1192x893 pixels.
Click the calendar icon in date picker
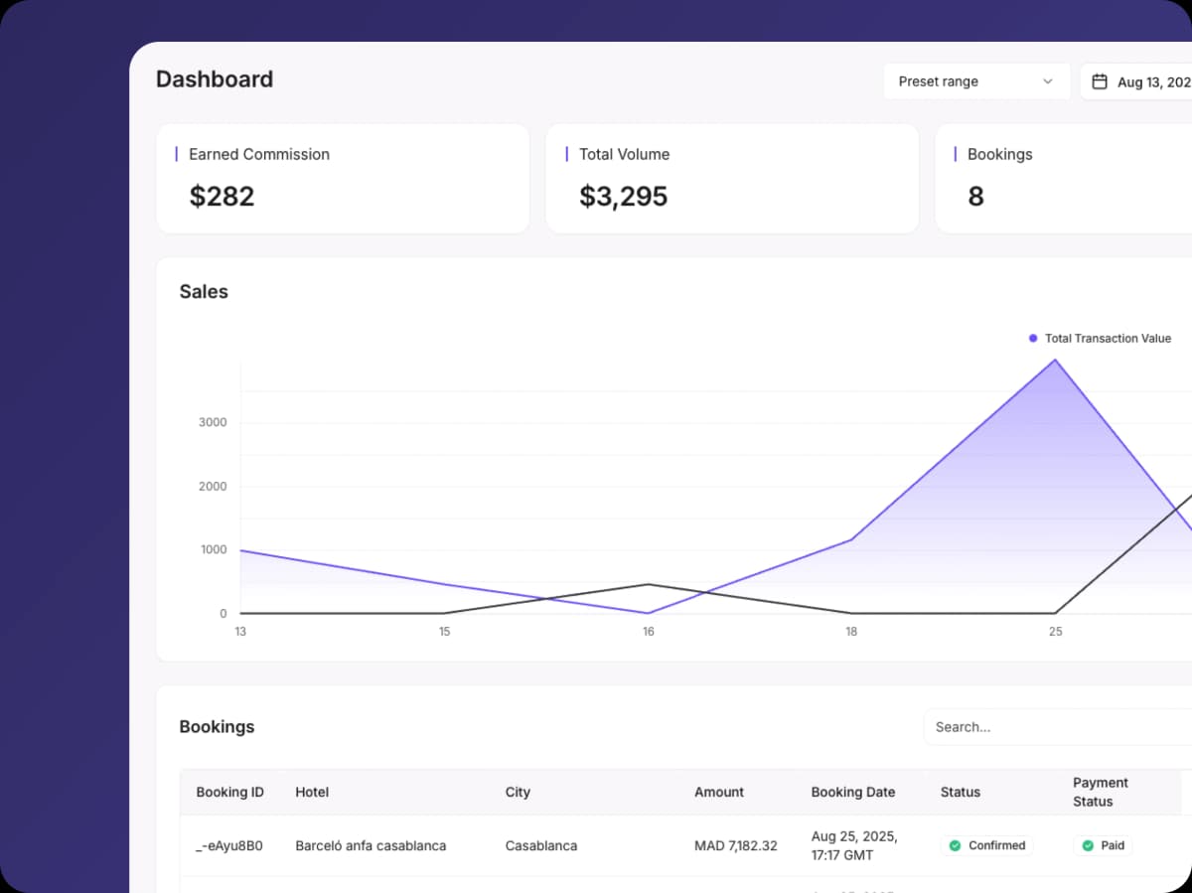point(1100,81)
